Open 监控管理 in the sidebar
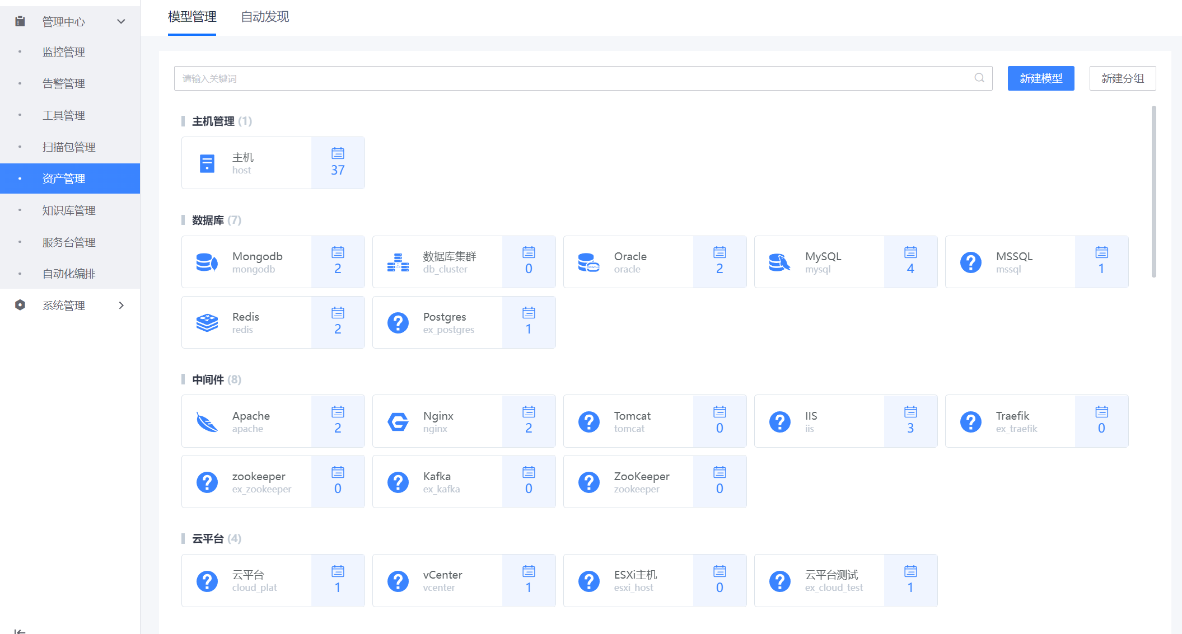Viewport: 1182px width, 634px height. [64, 52]
